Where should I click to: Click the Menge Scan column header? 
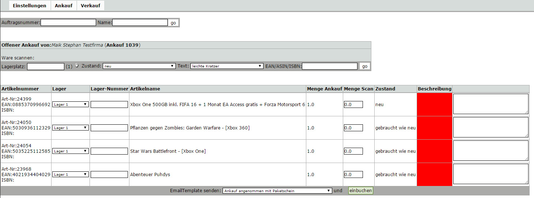[359, 89]
